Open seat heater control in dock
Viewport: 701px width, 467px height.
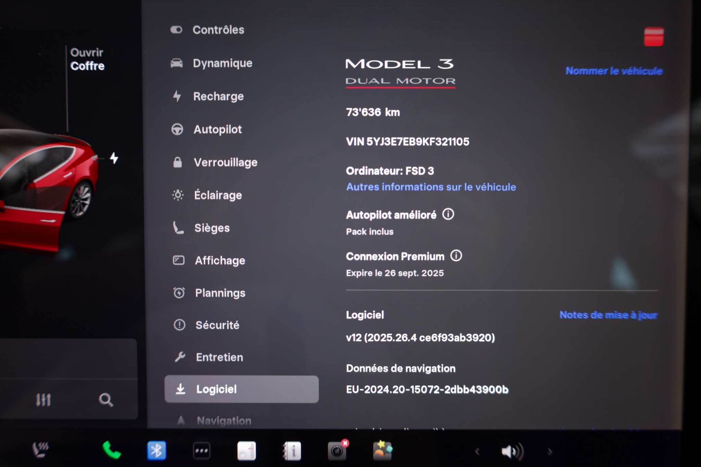point(41,450)
